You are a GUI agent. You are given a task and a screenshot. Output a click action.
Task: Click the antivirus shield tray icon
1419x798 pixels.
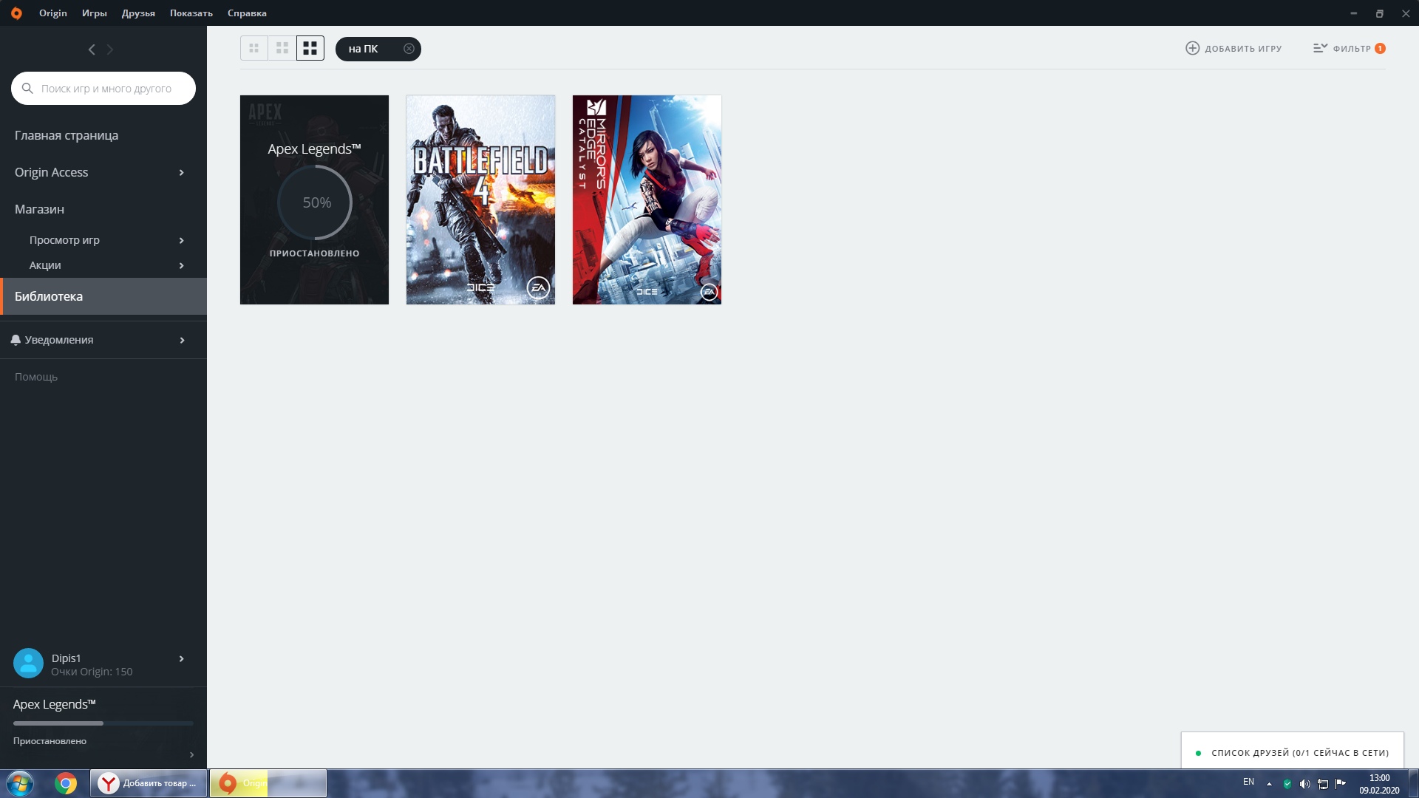point(1287,784)
